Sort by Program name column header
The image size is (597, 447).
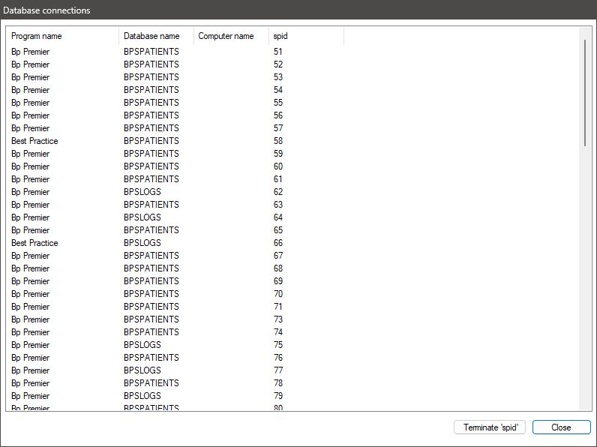coord(62,36)
